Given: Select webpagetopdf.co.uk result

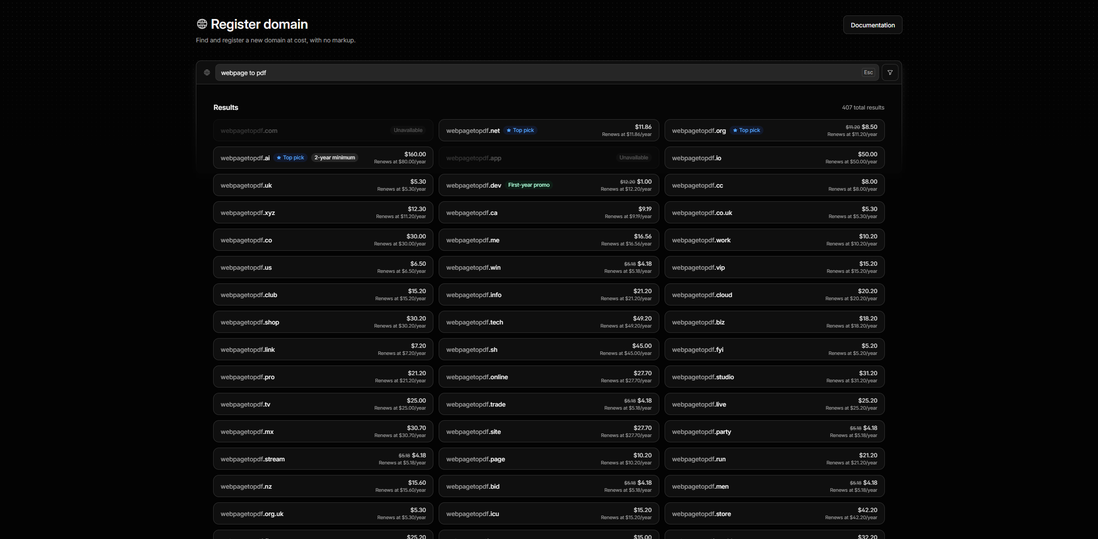Looking at the screenshot, I should pyautogui.click(x=775, y=212).
